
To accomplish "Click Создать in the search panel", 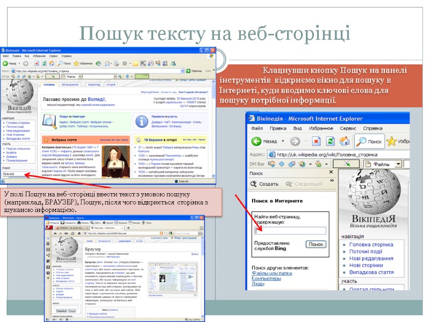I will pos(264,184).
